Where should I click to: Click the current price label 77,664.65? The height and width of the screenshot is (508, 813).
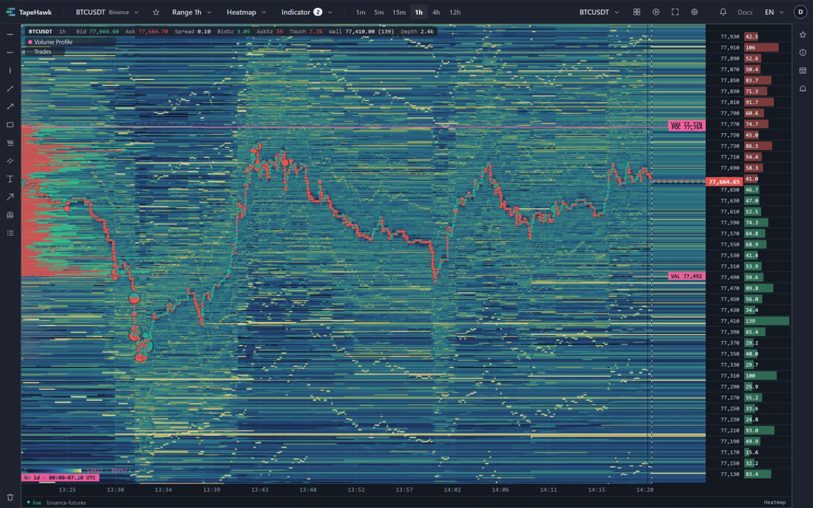(724, 182)
